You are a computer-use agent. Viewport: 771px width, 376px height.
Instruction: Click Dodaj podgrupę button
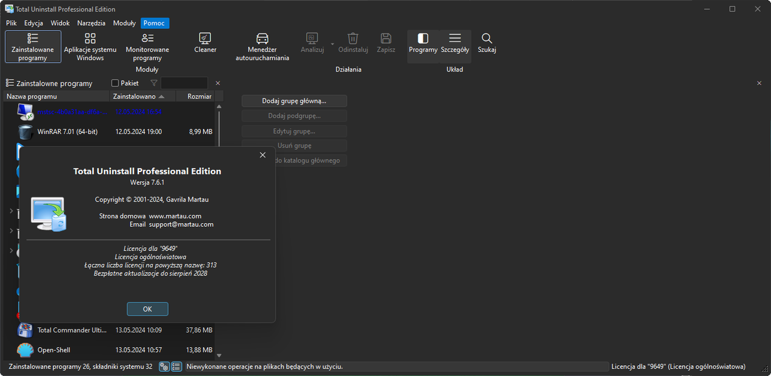click(294, 116)
